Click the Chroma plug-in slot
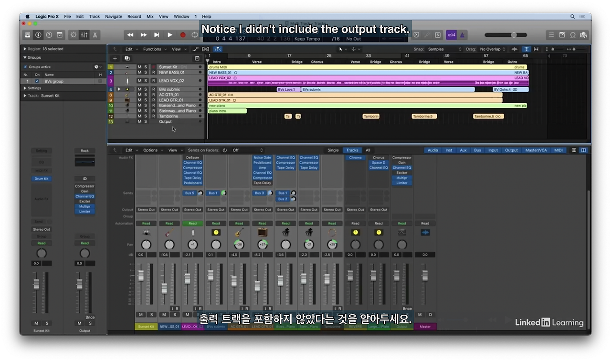 (x=355, y=158)
